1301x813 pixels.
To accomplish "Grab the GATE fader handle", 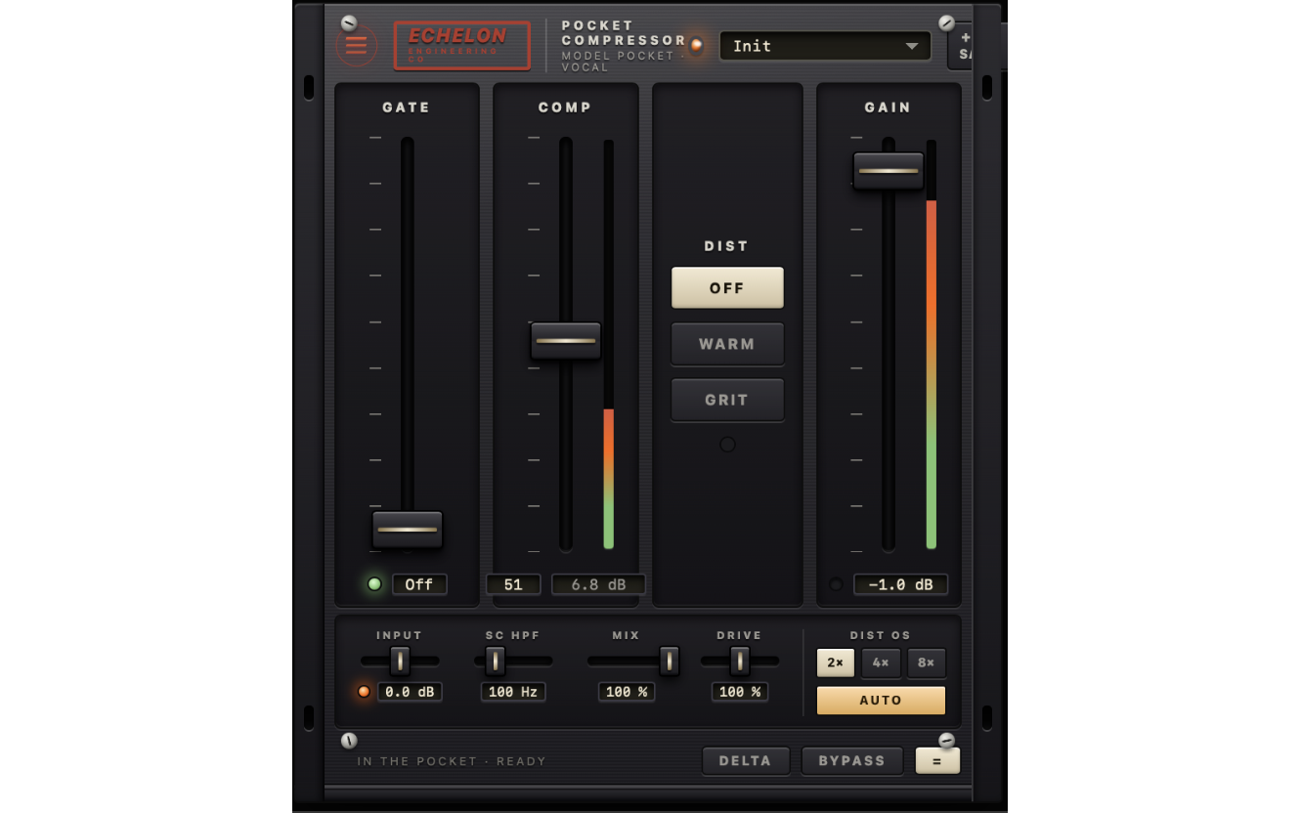I will pos(408,530).
